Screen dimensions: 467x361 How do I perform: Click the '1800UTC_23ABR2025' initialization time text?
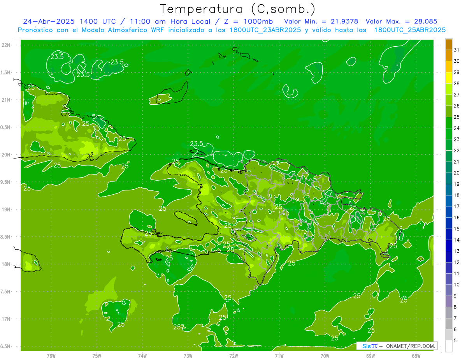tap(266, 30)
